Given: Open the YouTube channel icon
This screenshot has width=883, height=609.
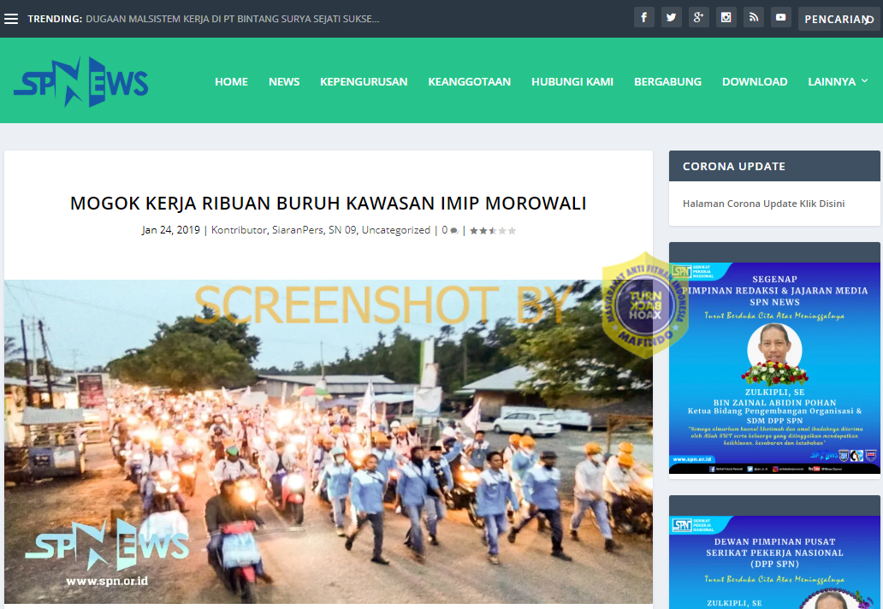Looking at the screenshot, I should pyautogui.click(x=780, y=17).
